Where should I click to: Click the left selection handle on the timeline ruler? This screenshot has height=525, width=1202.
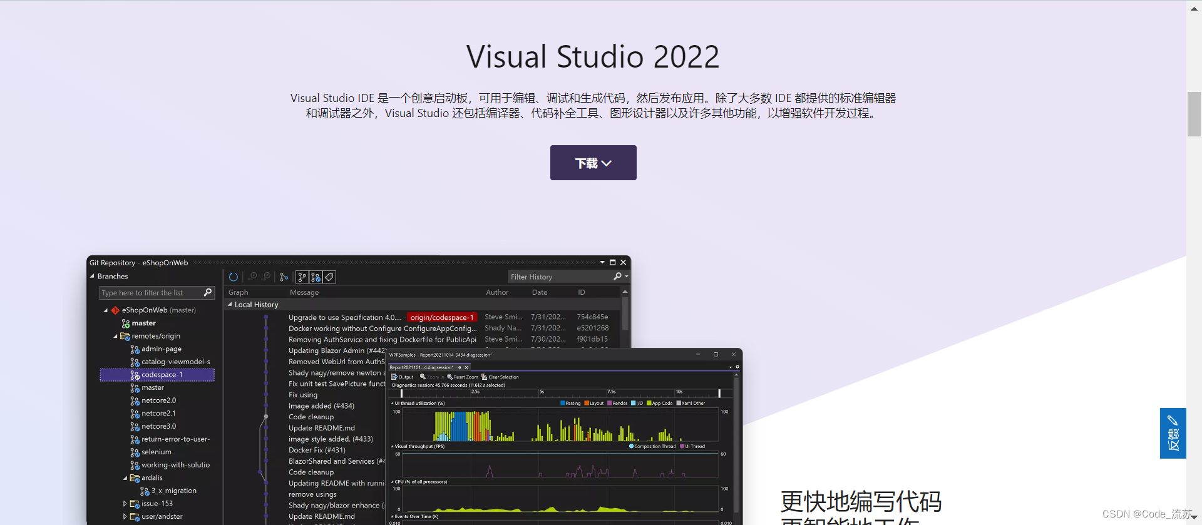[x=401, y=393]
